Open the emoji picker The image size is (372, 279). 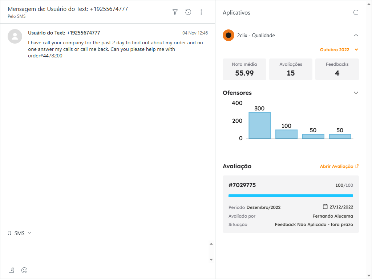coord(24,270)
